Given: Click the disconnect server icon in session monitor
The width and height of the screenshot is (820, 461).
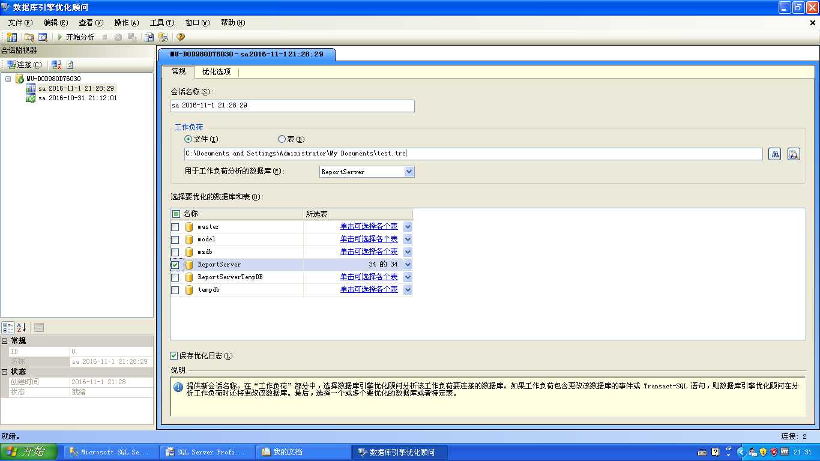Looking at the screenshot, I should 56,65.
